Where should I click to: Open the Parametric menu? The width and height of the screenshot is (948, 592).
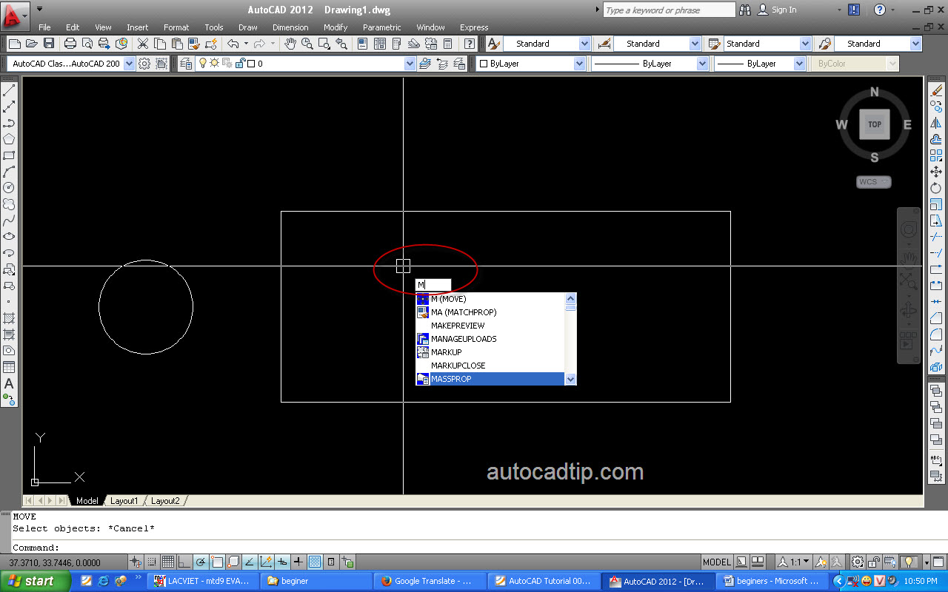381,27
